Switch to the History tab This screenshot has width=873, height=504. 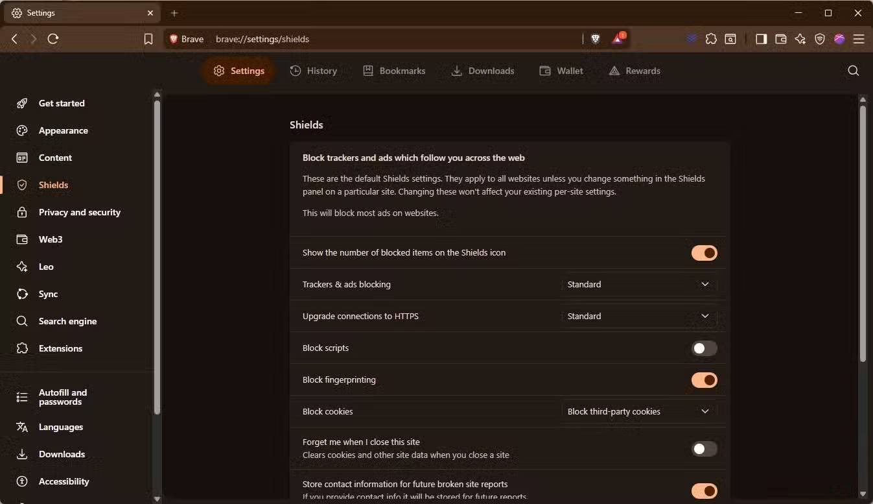(314, 71)
